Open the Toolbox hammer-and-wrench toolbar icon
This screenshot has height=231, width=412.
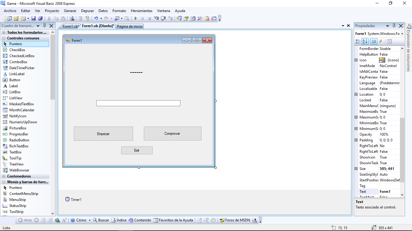(x=200, y=18)
